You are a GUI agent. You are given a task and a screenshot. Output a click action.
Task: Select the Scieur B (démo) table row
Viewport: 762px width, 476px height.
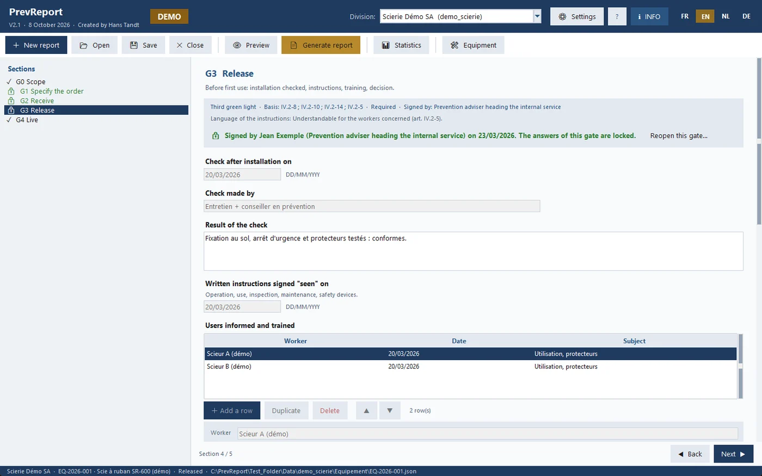coord(470,367)
